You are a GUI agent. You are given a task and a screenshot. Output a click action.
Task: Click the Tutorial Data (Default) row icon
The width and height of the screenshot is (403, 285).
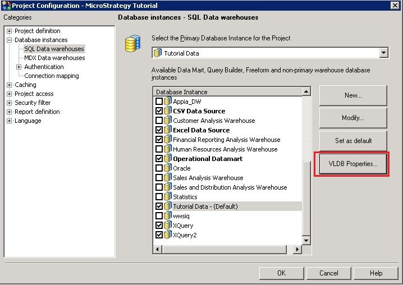(168, 206)
